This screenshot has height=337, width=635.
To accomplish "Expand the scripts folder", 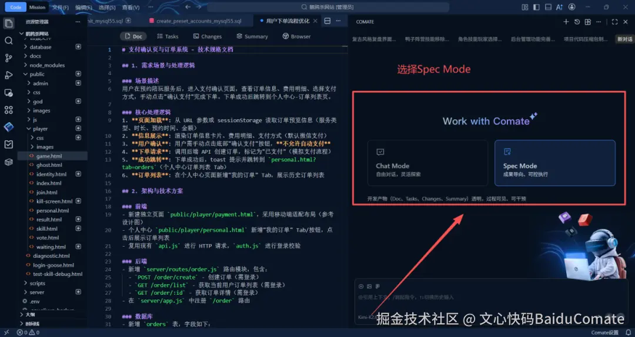I will pyautogui.click(x=37, y=283).
